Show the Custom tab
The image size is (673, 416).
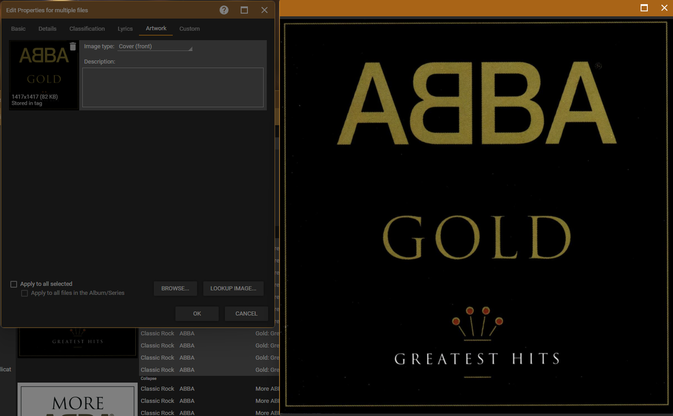(189, 29)
